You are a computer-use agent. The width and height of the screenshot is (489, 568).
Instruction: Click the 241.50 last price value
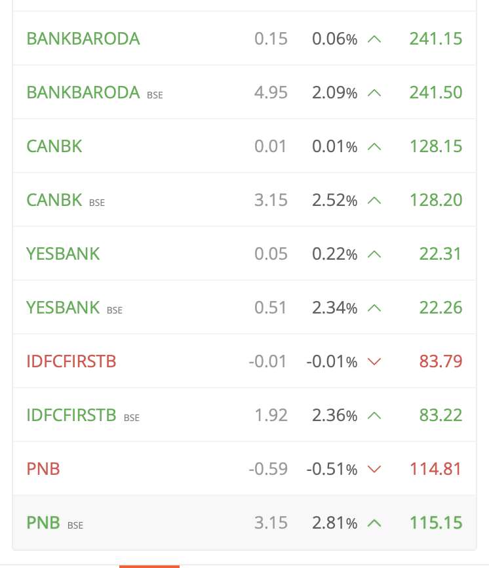click(x=436, y=92)
